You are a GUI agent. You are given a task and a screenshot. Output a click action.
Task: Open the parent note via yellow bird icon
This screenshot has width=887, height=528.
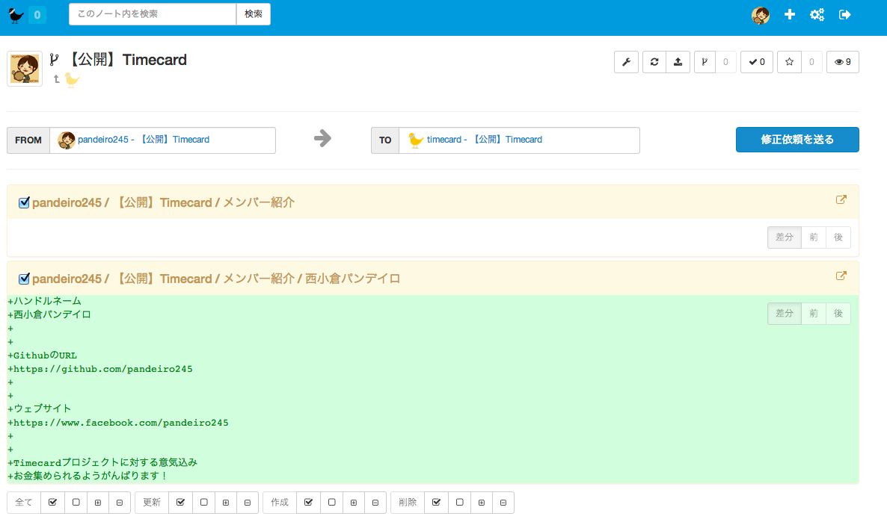click(x=72, y=80)
